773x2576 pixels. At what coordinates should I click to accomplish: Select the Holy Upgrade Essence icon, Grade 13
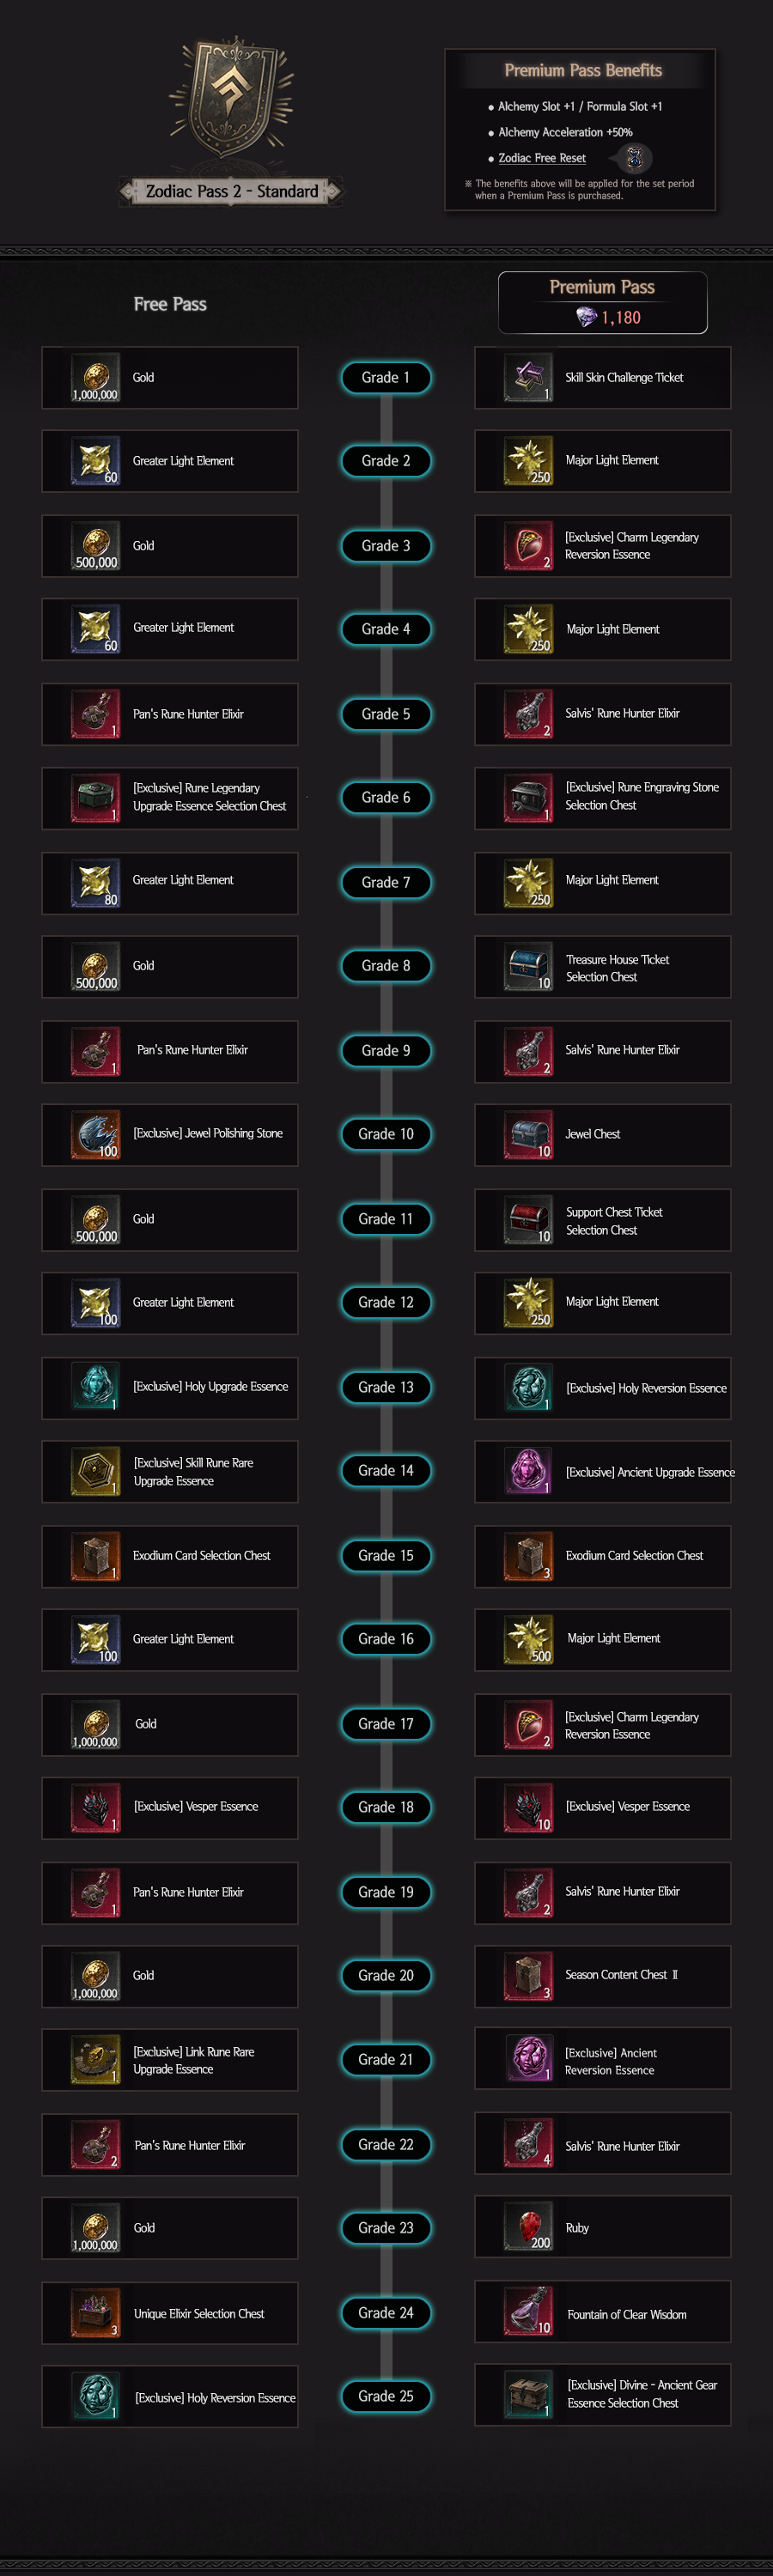pos(96,1387)
